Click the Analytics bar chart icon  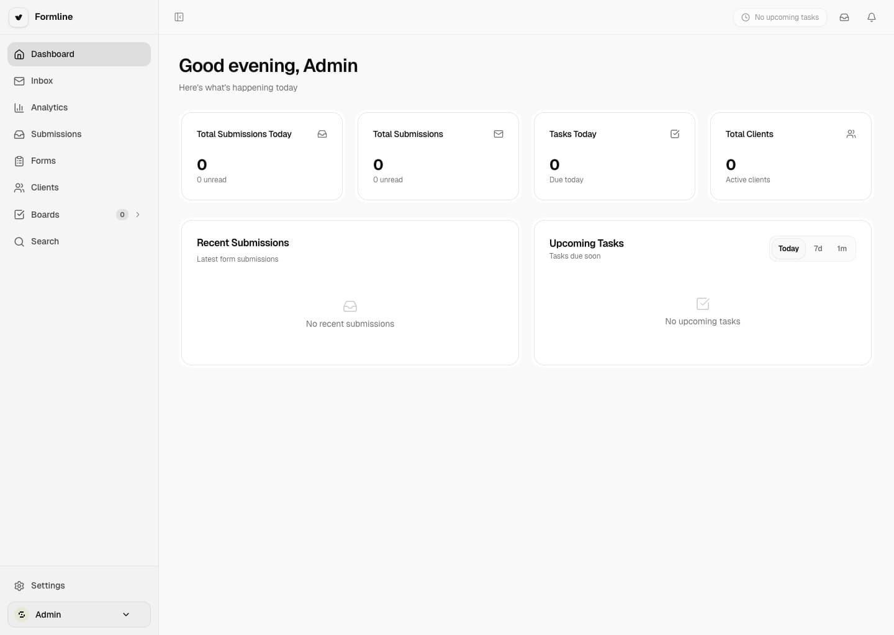(x=19, y=108)
